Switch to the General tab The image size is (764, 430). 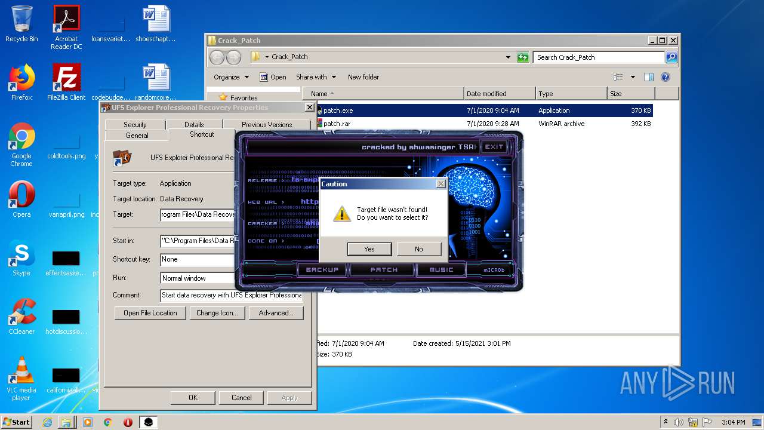coord(137,136)
